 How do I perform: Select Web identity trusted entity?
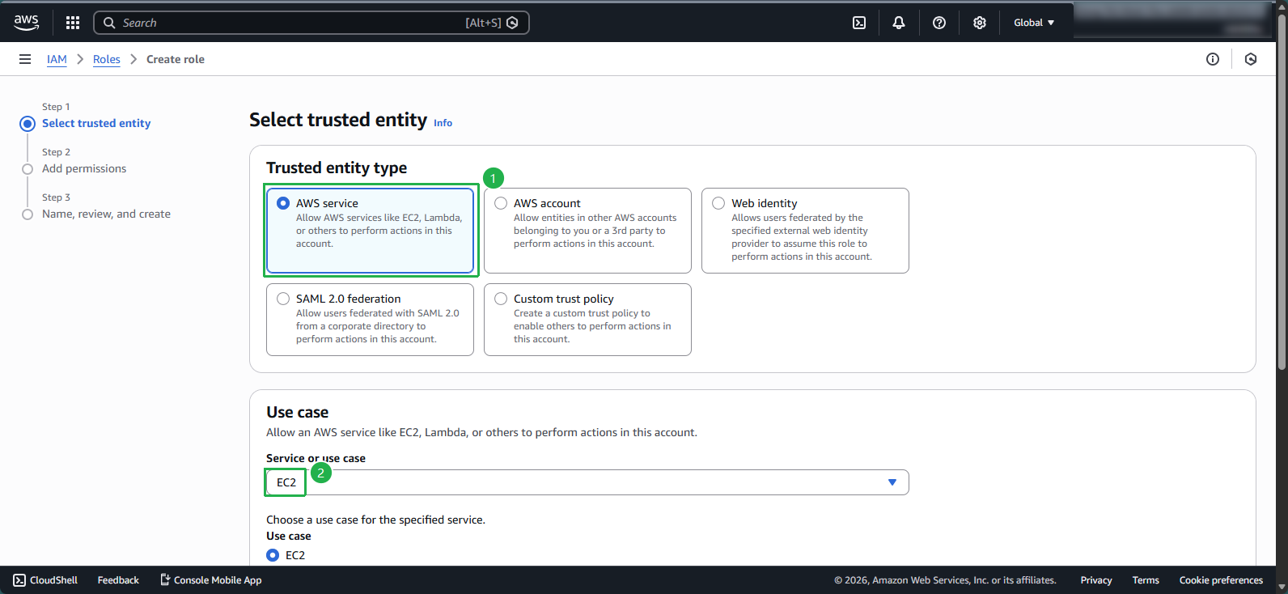click(805, 231)
